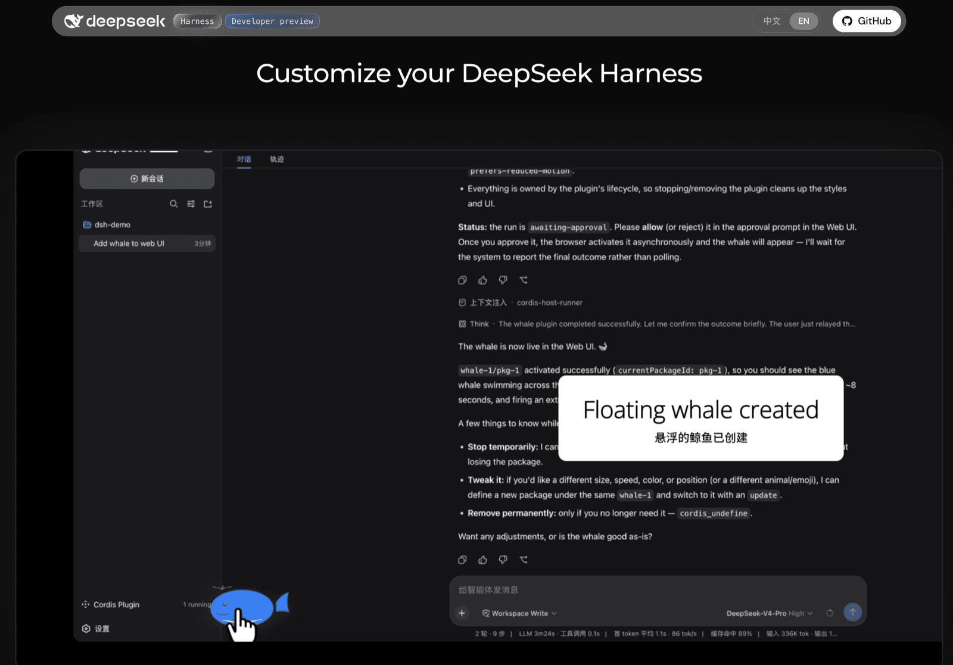Image resolution: width=953 pixels, height=665 pixels.
Task: Click the update code snippet
Action: pyautogui.click(x=763, y=495)
